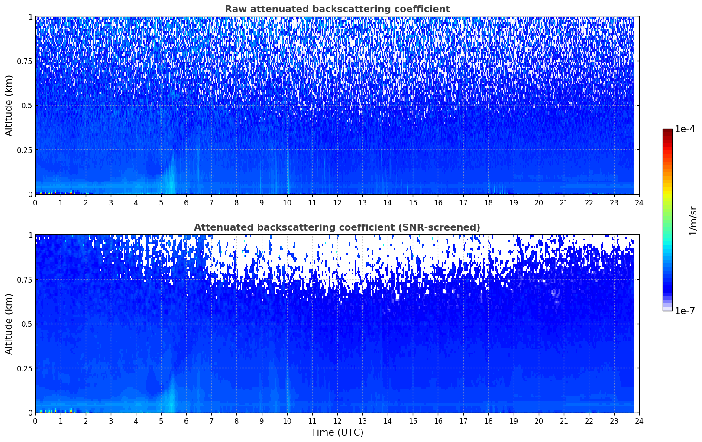Click the '1/m/sr' colorbar unit label
702x442 pixels.
coord(693,220)
